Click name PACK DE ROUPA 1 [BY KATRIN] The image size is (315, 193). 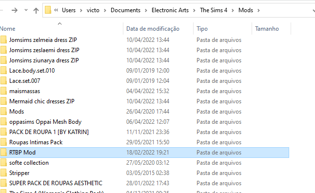pyautogui.click(x=49, y=132)
